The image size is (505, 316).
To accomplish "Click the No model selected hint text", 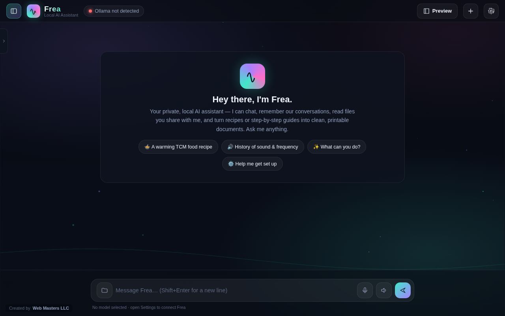I will point(139,307).
